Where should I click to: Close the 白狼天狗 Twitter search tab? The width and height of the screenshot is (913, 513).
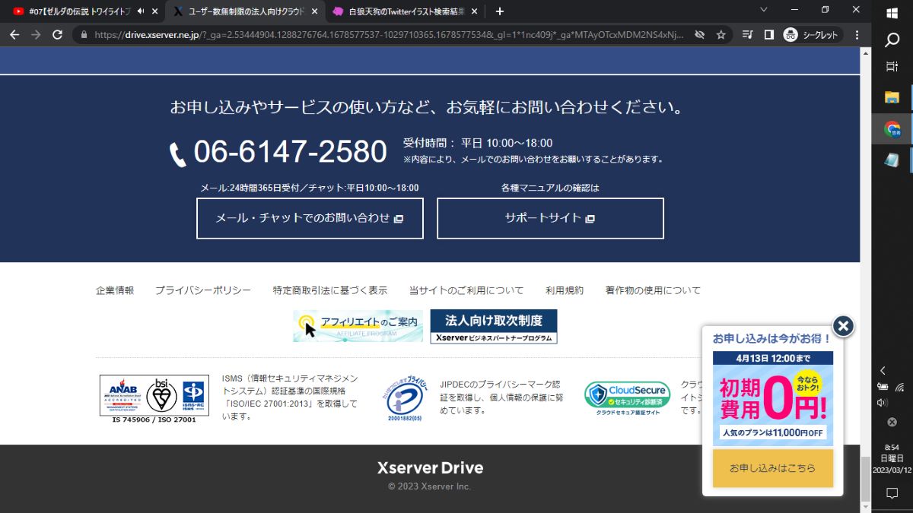[x=474, y=11]
